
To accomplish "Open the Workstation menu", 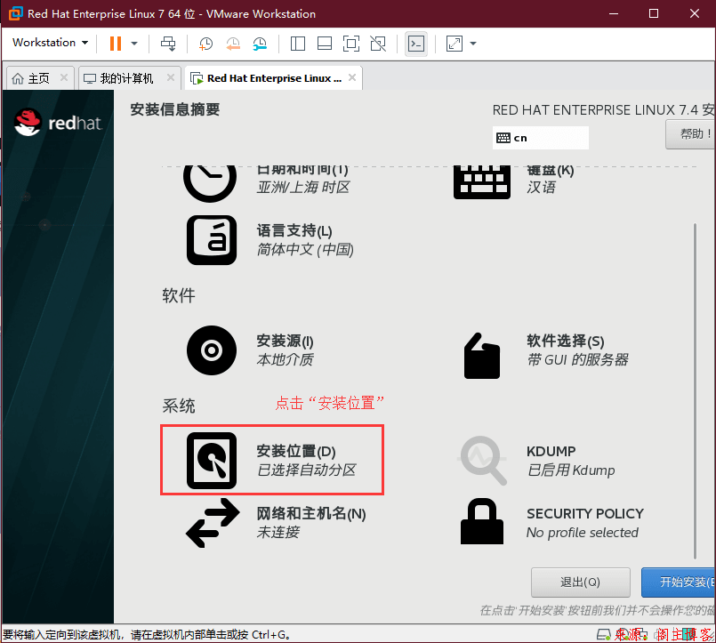I will point(50,43).
